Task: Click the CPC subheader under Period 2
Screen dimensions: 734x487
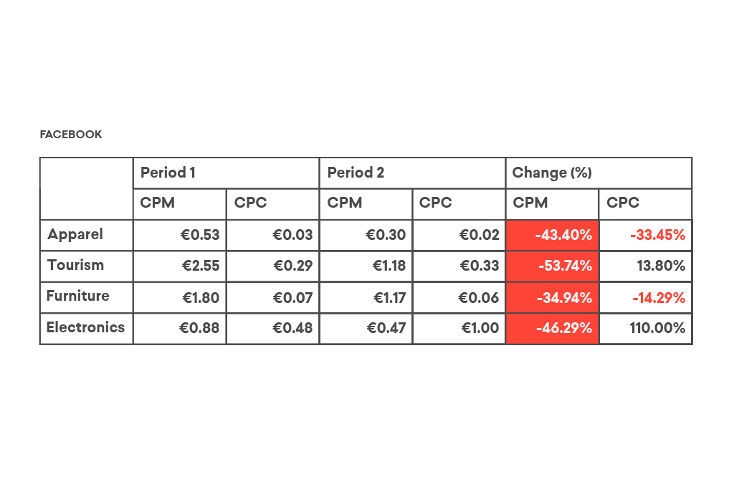Action: pyautogui.click(x=436, y=203)
